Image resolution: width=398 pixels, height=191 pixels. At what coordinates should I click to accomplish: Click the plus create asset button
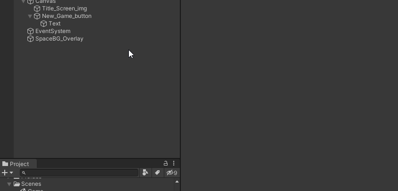[5, 173]
